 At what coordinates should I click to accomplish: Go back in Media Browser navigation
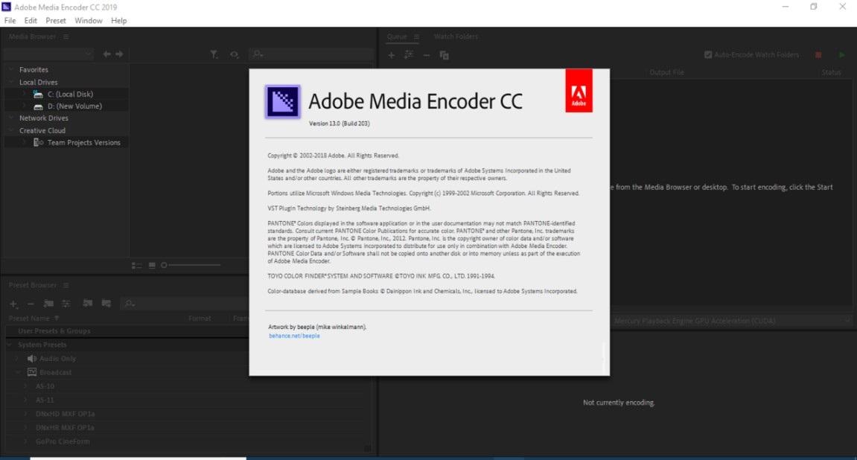click(x=106, y=54)
